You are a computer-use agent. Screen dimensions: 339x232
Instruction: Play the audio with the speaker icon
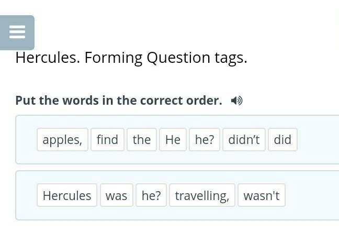point(237,101)
